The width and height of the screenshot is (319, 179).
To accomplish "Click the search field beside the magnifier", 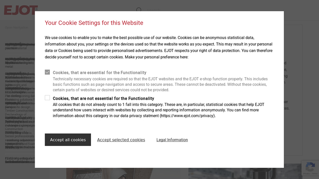I will (154, 10).
